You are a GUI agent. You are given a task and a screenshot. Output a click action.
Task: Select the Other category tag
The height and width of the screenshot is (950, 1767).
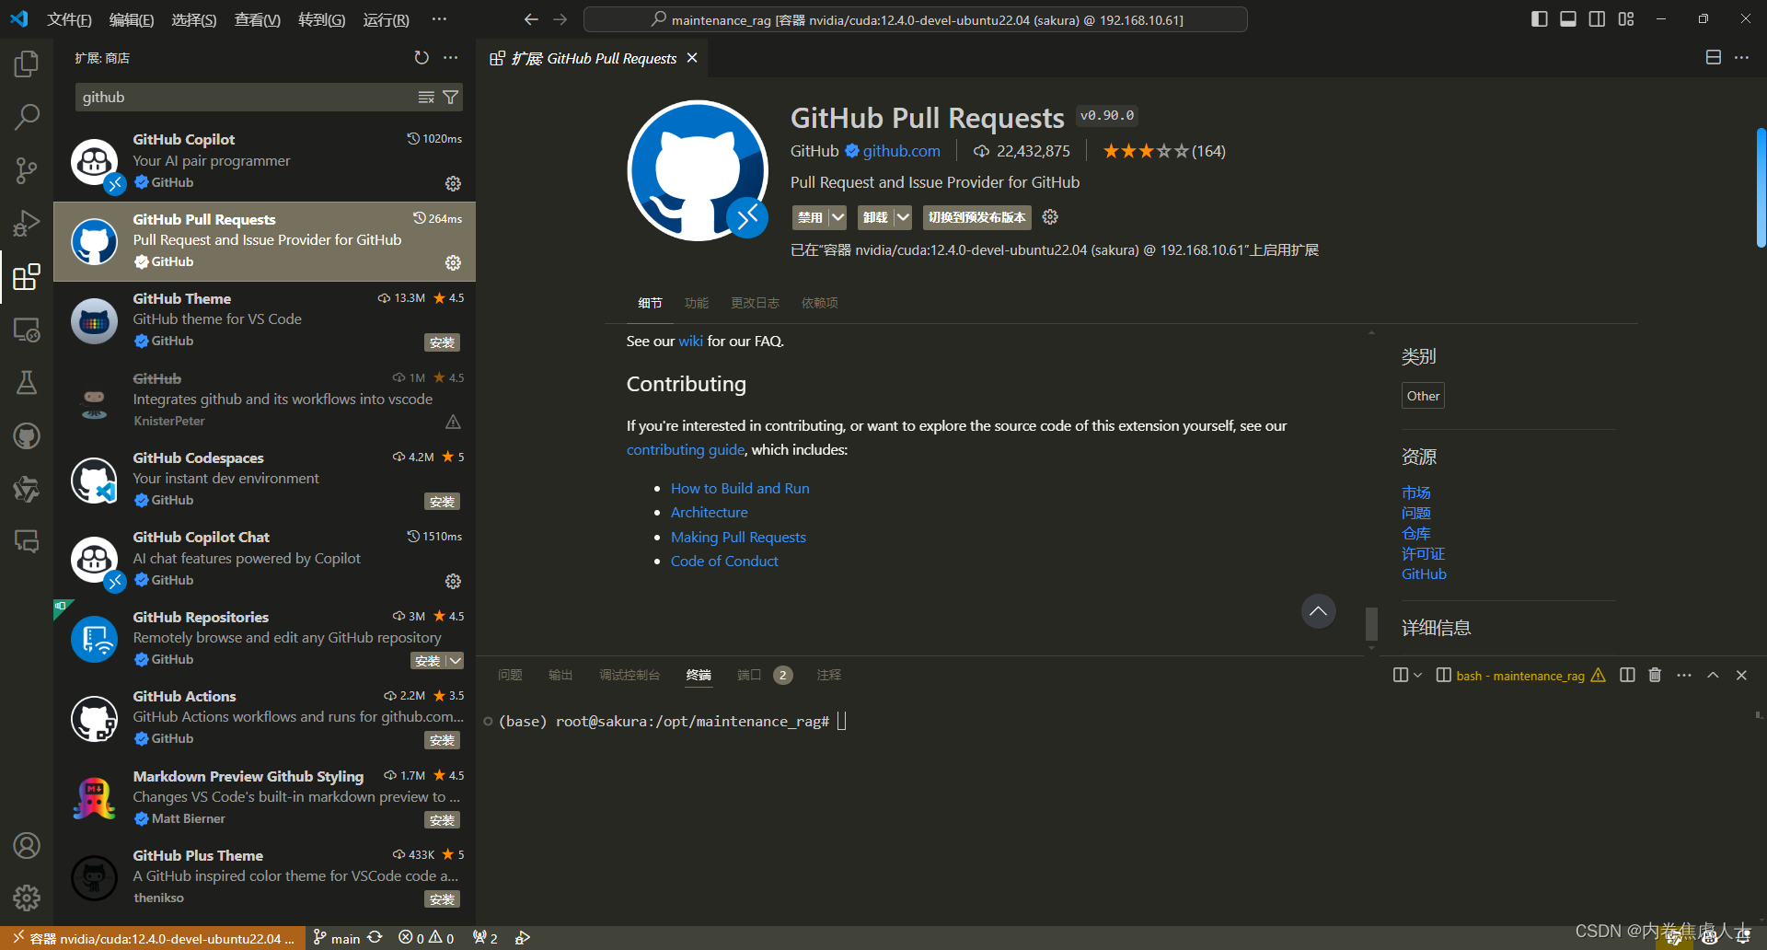(x=1423, y=396)
